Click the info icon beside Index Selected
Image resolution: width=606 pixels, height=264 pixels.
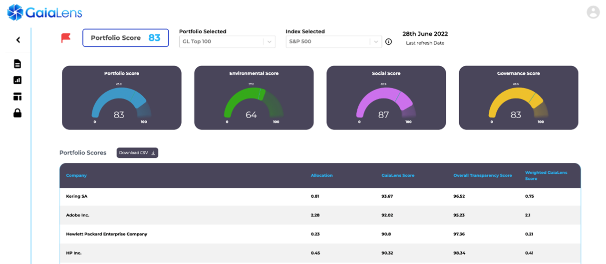388,42
